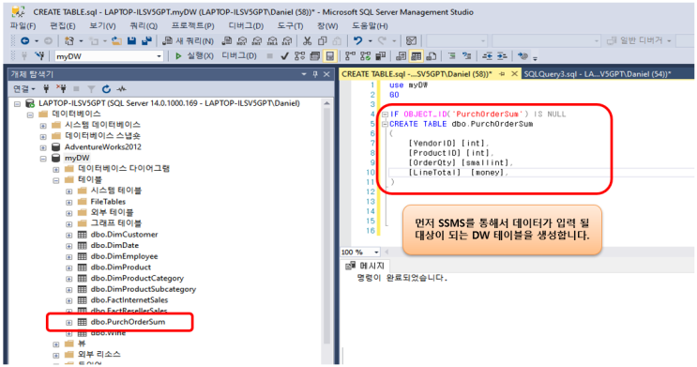Click the Object Explorer scrollbar up arrow
Screen dimensions: 697x367
[326, 103]
